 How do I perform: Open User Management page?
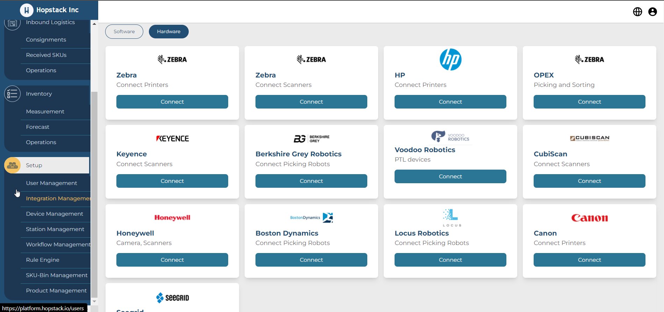[x=51, y=183]
